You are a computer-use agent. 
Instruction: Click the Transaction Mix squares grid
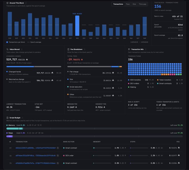pyautogui.click(x=155, y=69)
